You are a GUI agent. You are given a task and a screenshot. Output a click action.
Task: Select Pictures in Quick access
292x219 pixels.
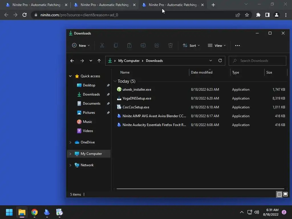(89, 113)
